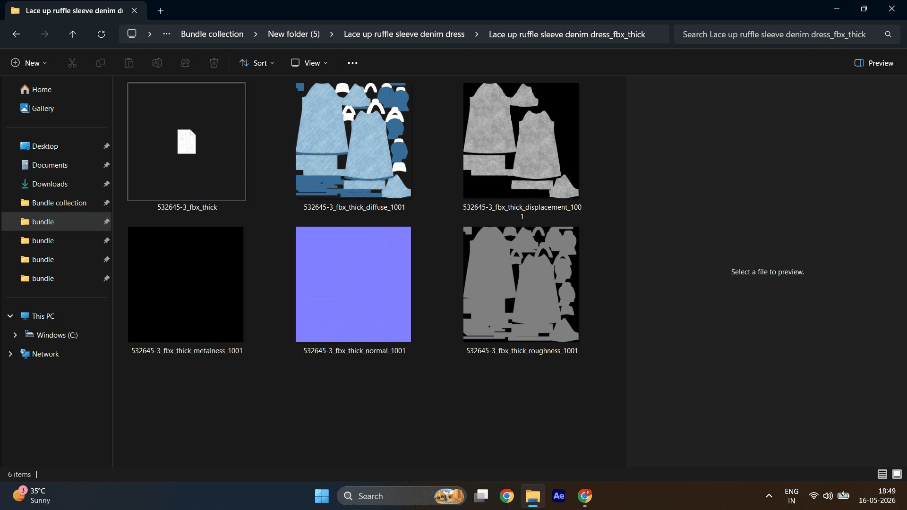Screen dimensions: 907x510
Task: Add a new File Explorer tab
Action: tap(161, 10)
